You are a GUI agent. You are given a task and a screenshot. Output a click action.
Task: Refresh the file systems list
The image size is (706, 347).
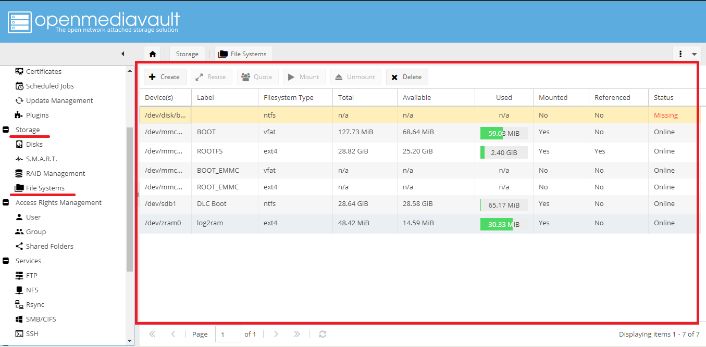322,334
